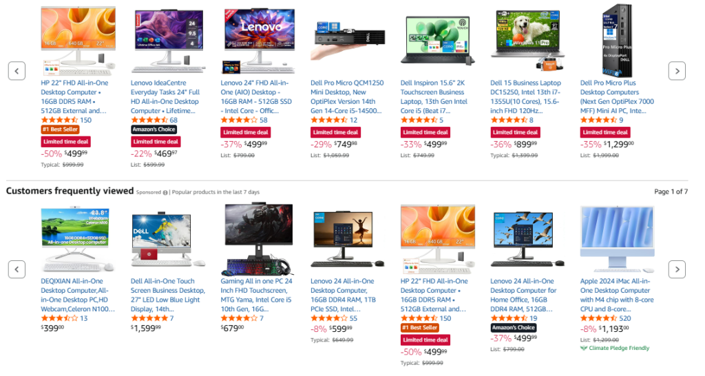Click the 520 reviews count for iMac

[x=625, y=318]
